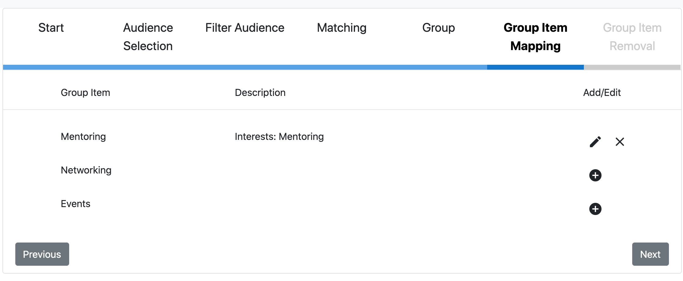
Task: Click the Description column header
Action: [260, 93]
